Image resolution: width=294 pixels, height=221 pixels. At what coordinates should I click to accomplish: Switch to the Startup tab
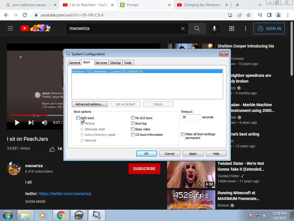[x=115, y=63]
